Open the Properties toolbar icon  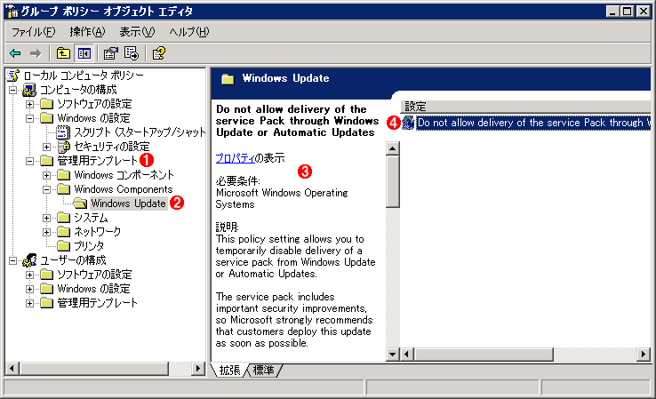coord(111,53)
